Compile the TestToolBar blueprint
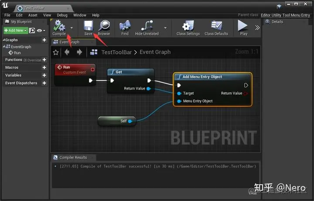 [59, 28]
